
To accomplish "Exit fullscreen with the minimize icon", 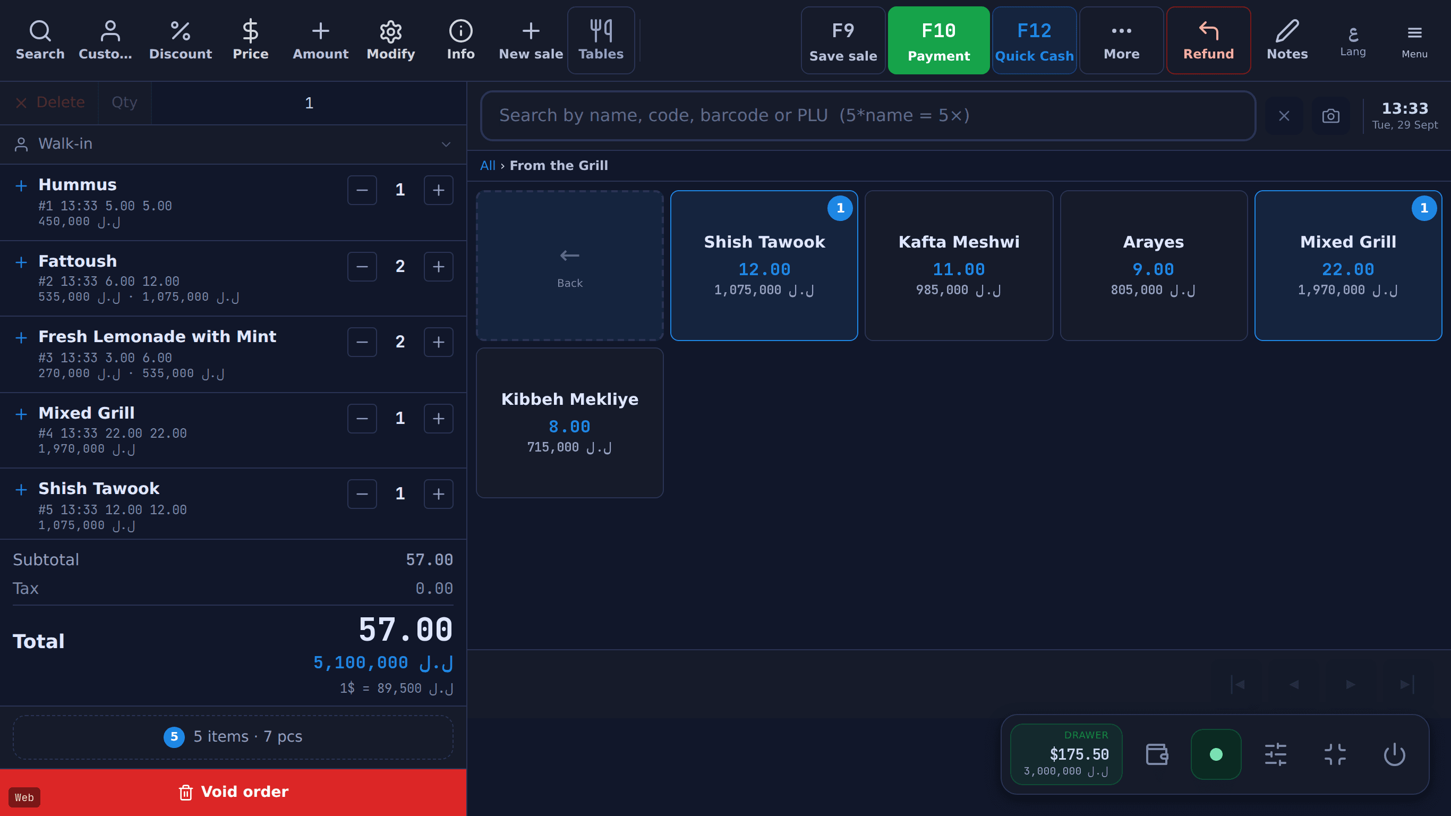I will click(x=1334, y=754).
